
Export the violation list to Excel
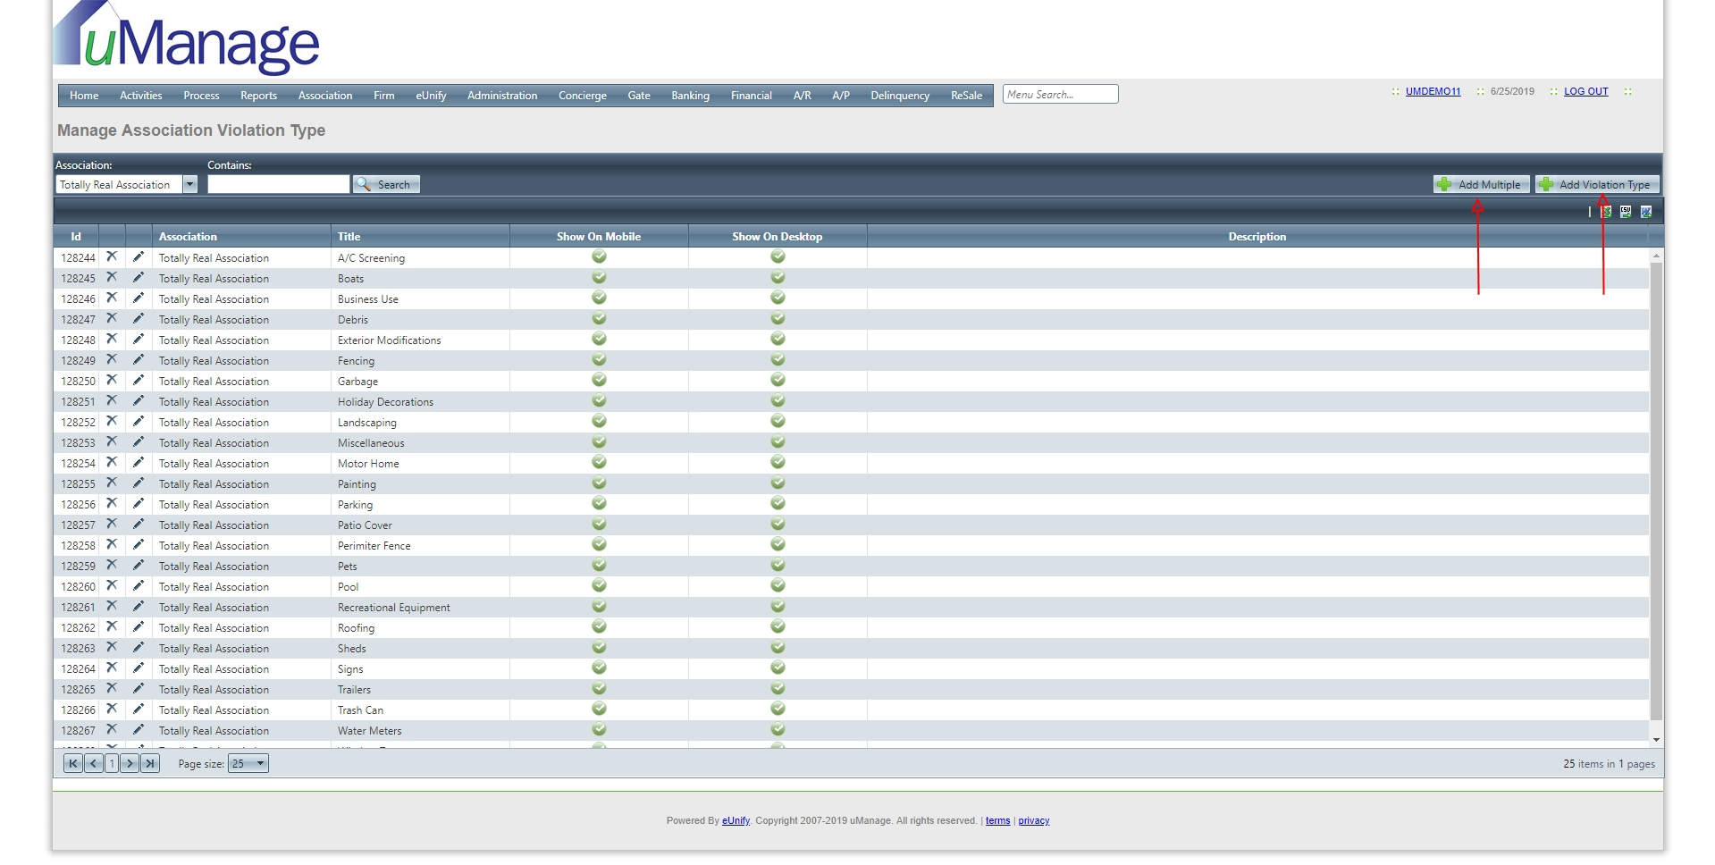pyautogui.click(x=1606, y=212)
